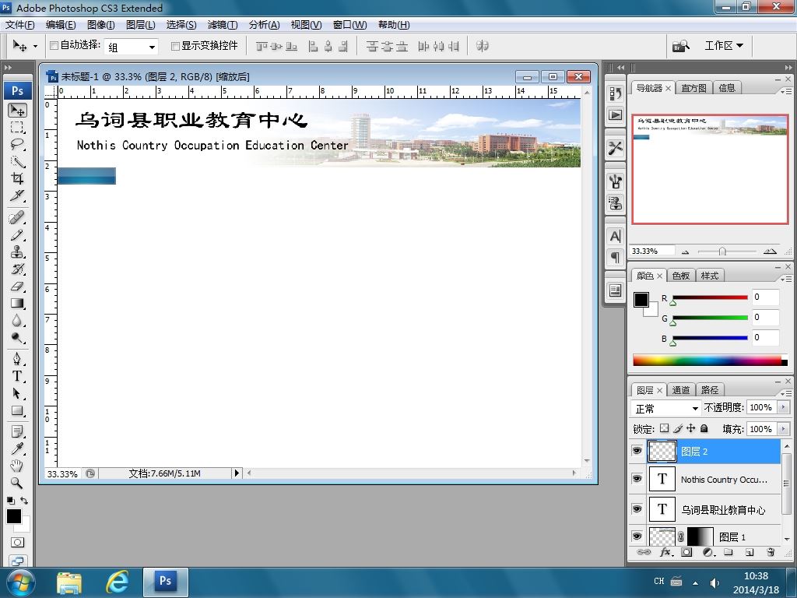The height and width of the screenshot is (598, 797).
Task: Switch to the 通道 tab
Action: coord(681,390)
